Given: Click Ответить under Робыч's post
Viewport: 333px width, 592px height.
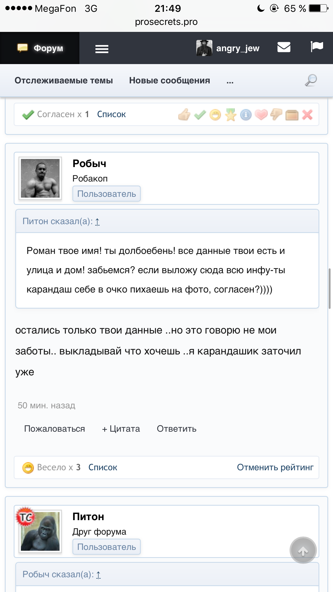Looking at the screenshot, I should point(176,429).
